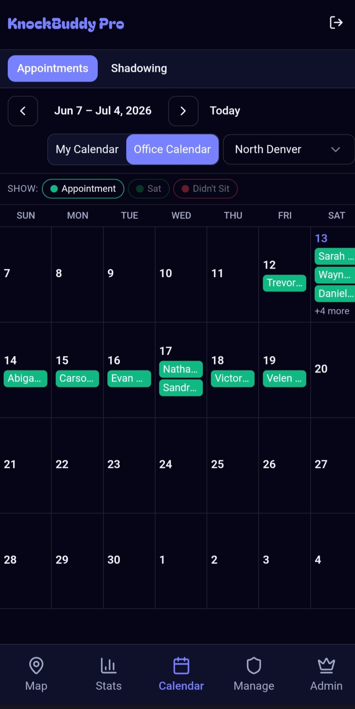The height and width of the screenshot is (709, 355).
Task: Open Carso... appointment on June 15
Action: click(77, 379)
